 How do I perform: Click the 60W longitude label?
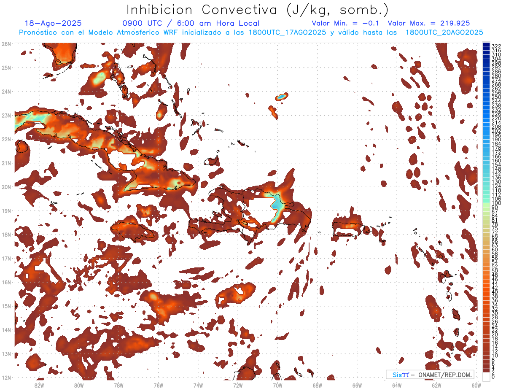[x=476, y=385]
